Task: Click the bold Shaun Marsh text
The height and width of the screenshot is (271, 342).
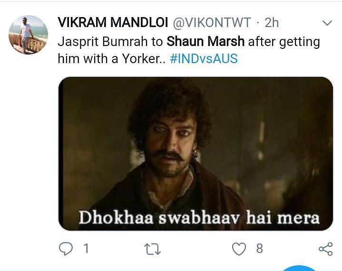Action: [x=205, y=41]
